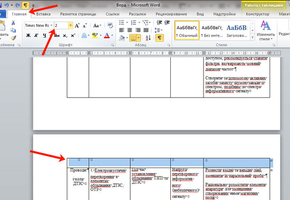Viewport: 290px width, 200px height.
Task: Customize quick access toolbar dropdown
Action: [x=33, y=6]
